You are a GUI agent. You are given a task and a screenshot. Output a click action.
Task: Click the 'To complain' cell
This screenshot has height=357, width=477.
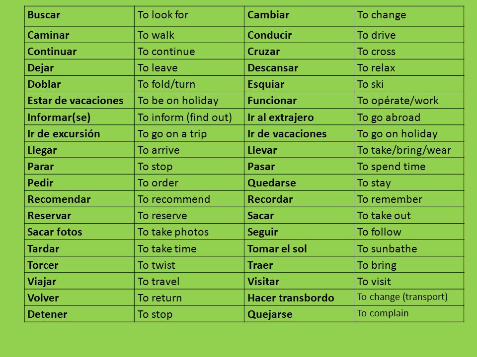click(409, 313)
